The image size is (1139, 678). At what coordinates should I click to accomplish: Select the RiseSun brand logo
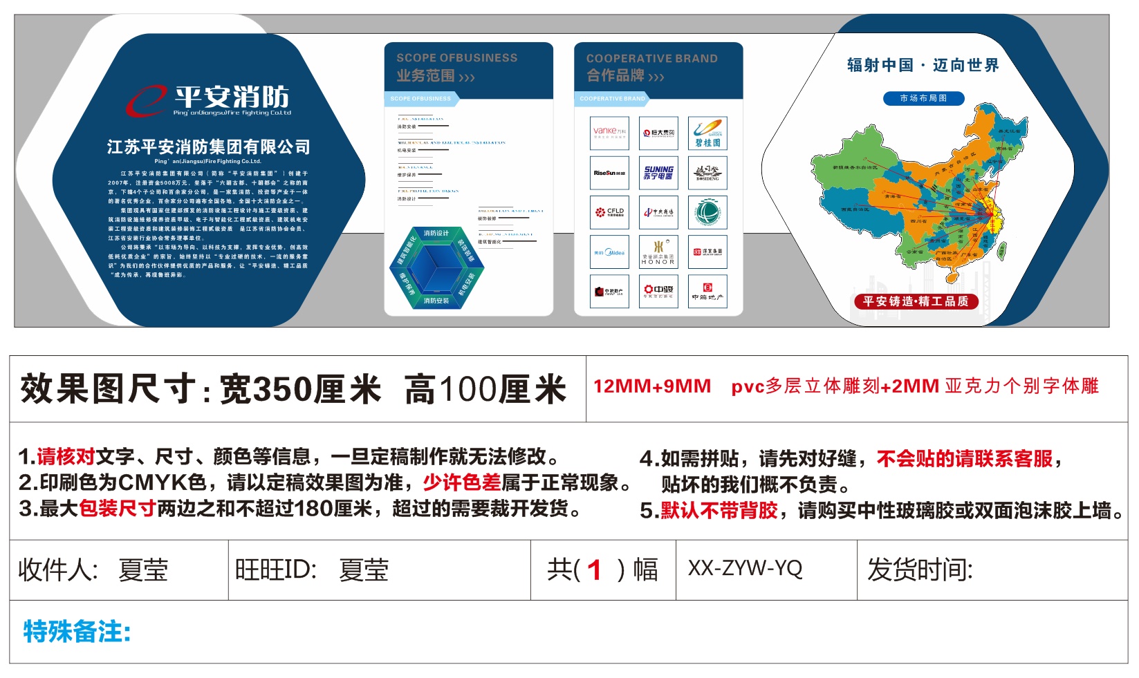(x=609, y=173)
